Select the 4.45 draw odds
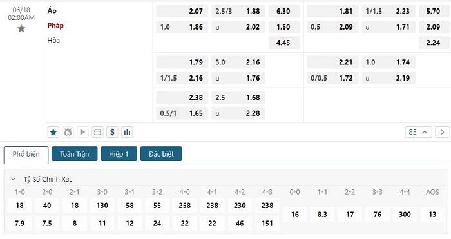This screenshot has height=239, width=451. click(284, 43)
